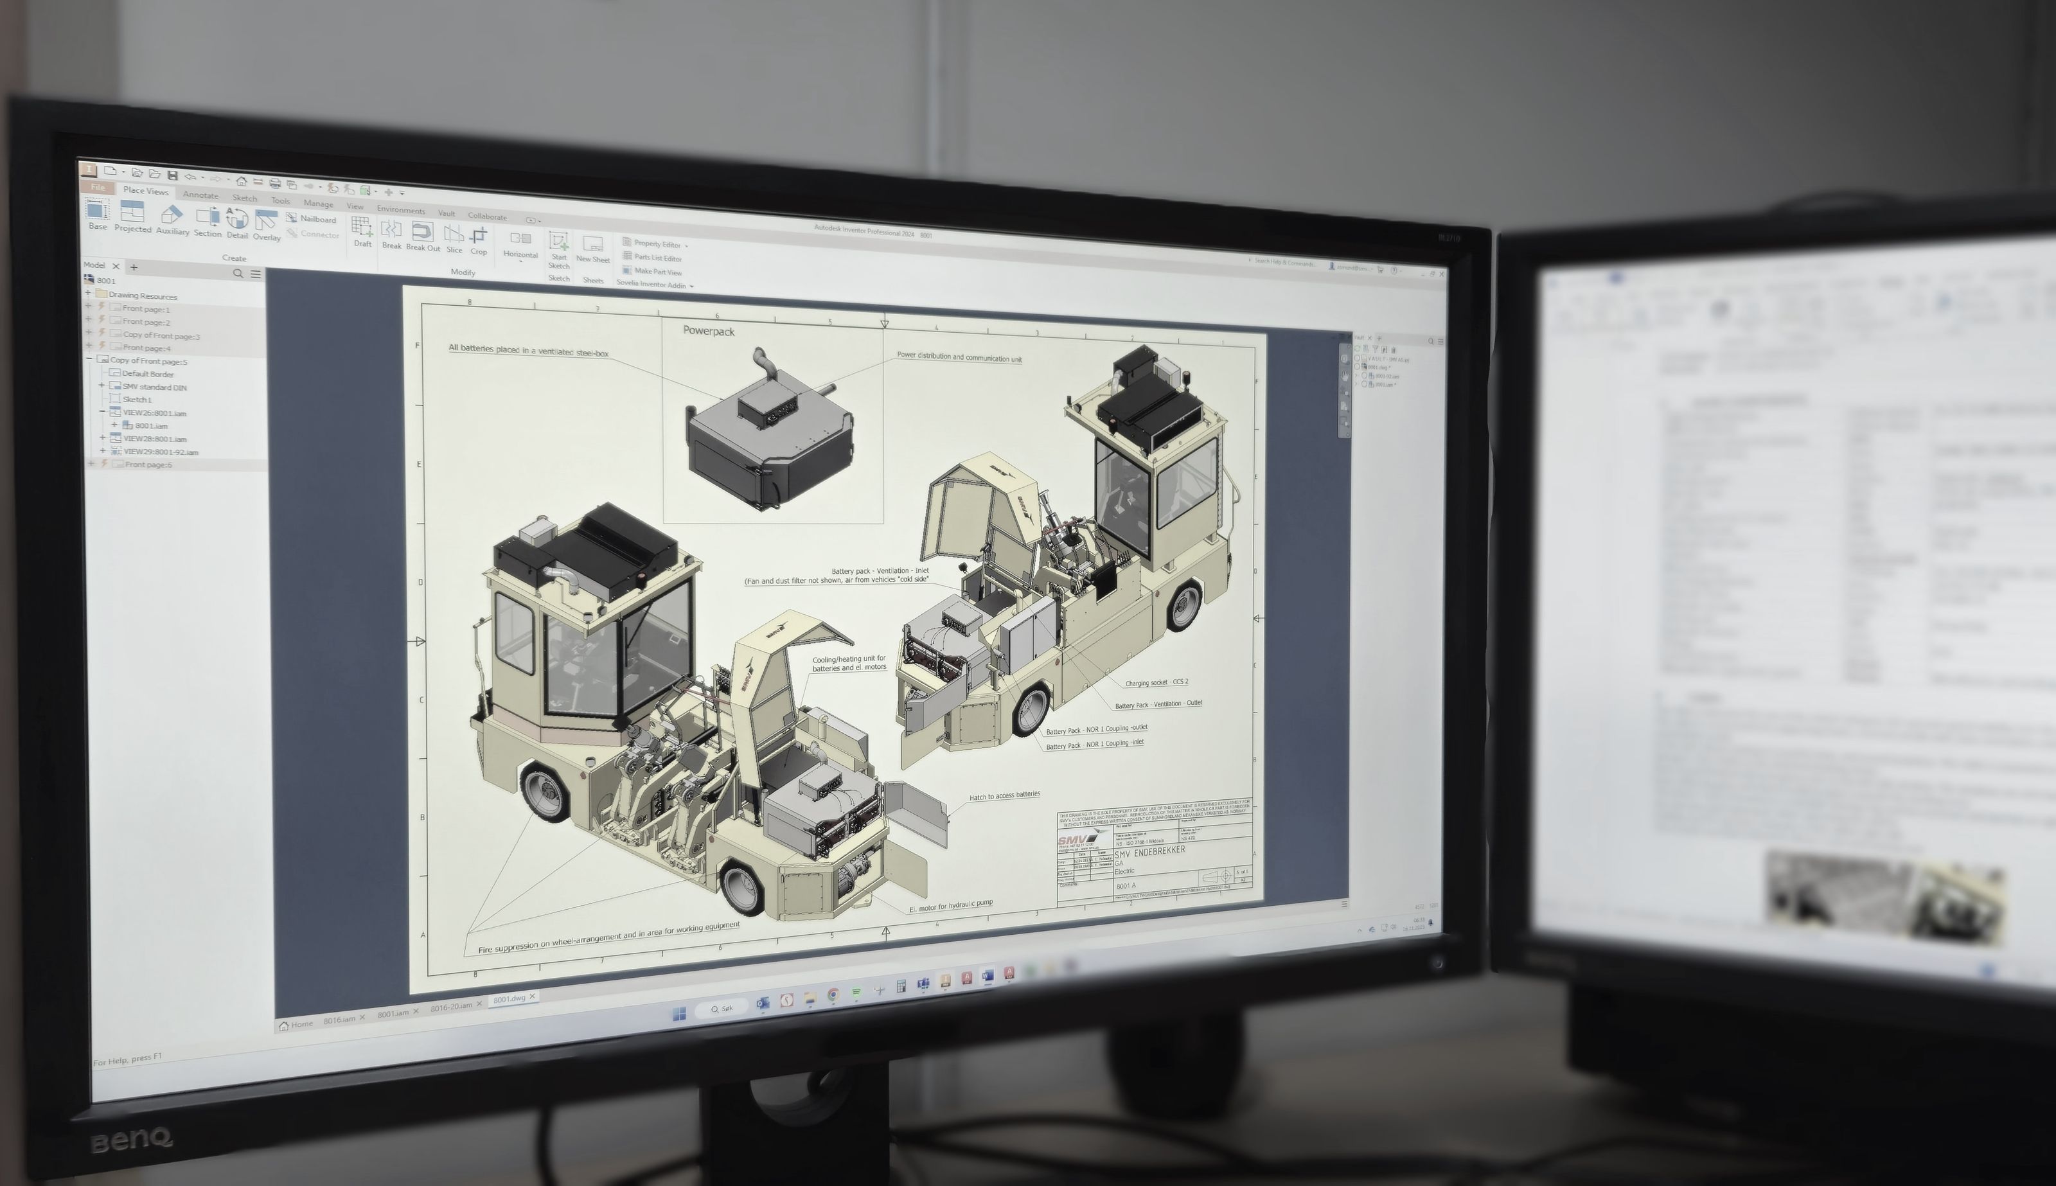Collapse the Copy of Front page:5 node
The width and height of the screenshot is (2056, 1186).
coord(89,358)
